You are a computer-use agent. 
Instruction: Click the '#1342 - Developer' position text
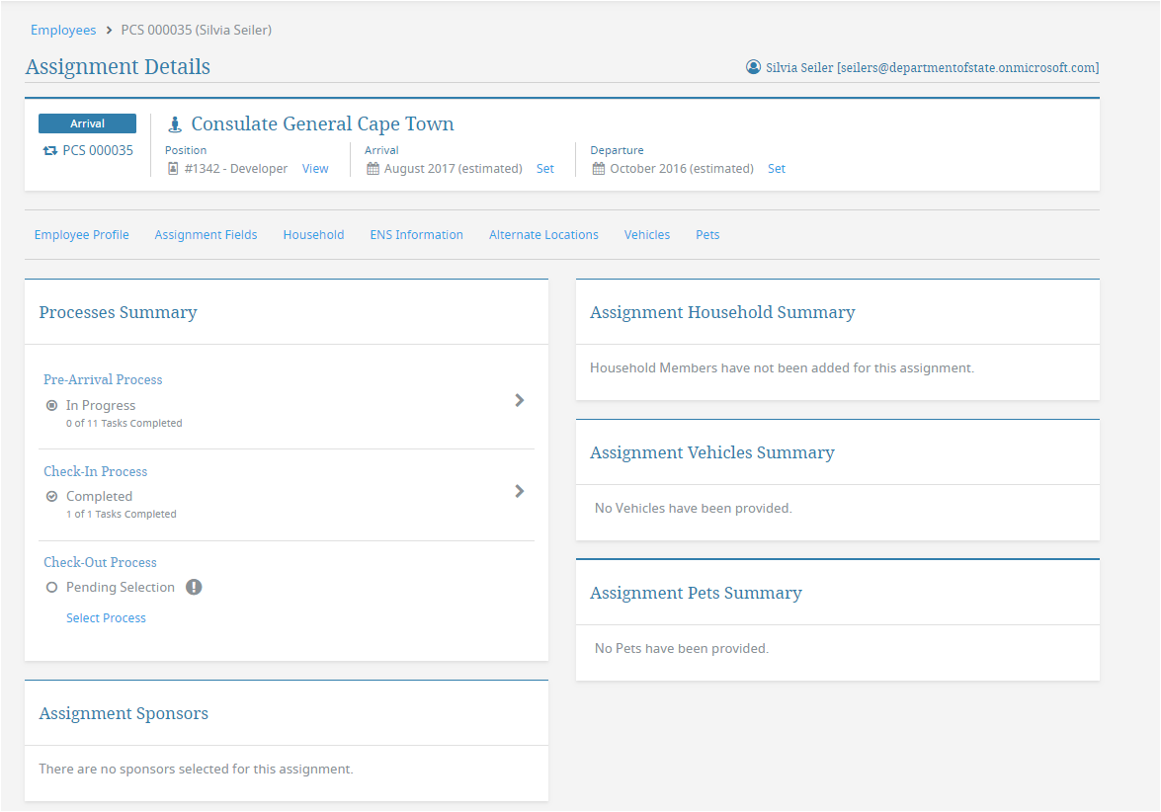[x=235, y=169]
